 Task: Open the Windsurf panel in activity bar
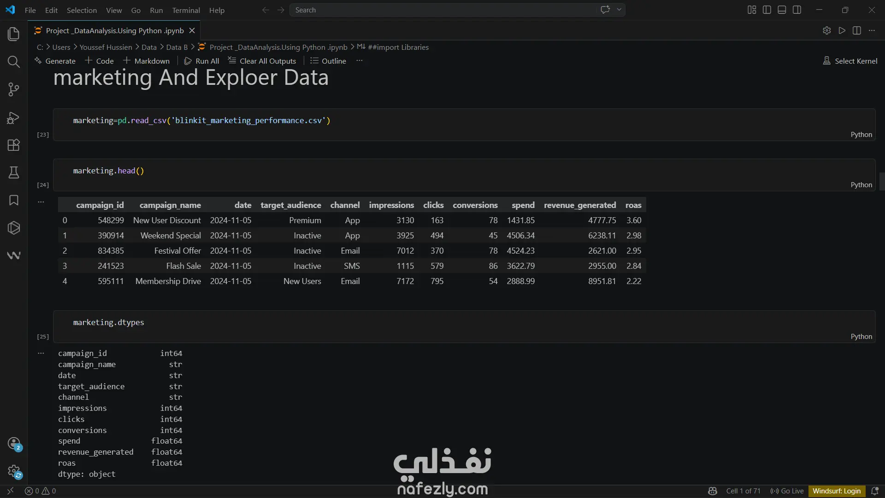coord(14,255)
